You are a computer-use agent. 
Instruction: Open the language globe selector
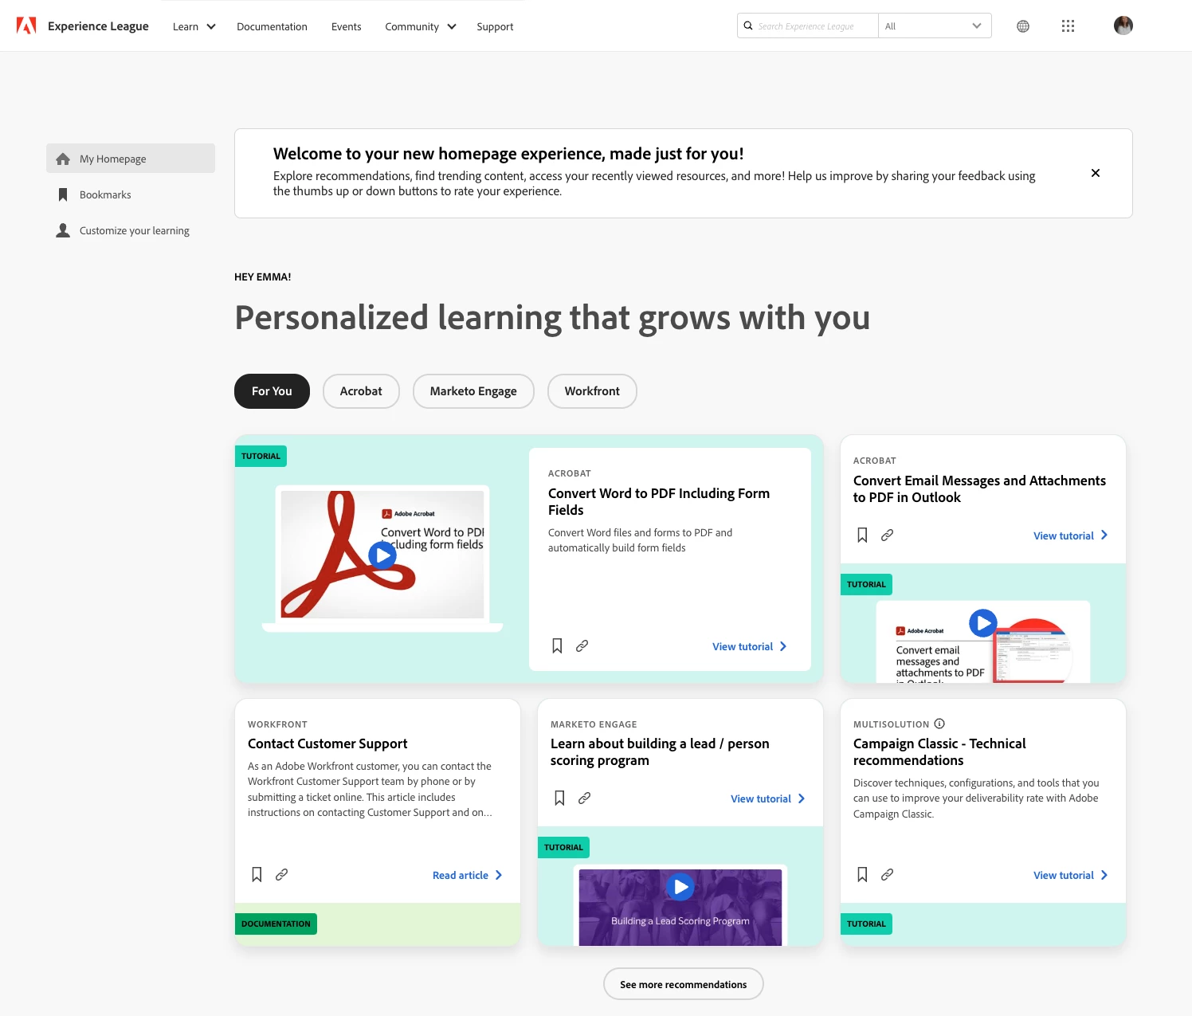click(1023, 26)
